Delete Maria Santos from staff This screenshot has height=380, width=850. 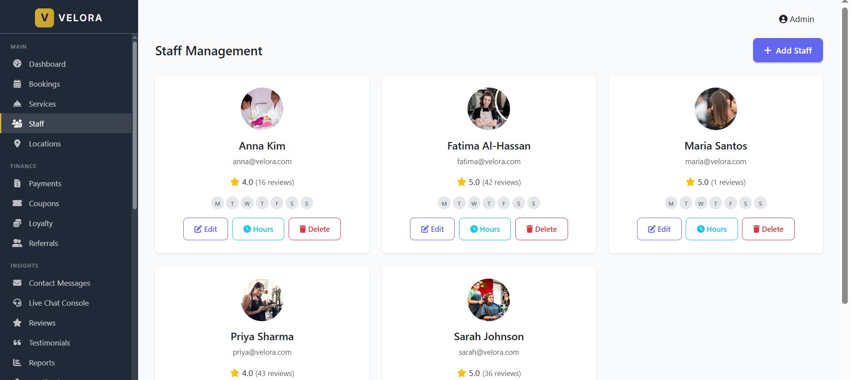click(x=768, y=229)
